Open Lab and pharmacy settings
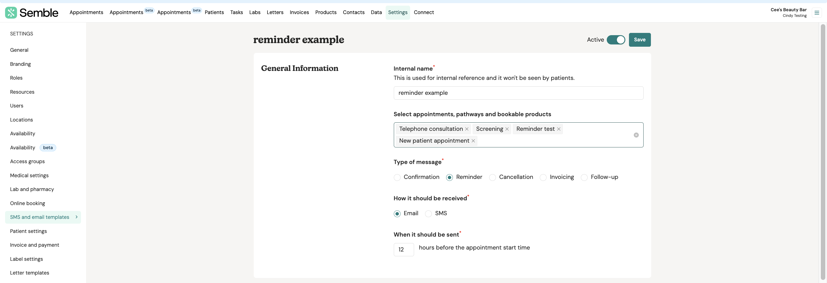Screen dimensions: 827x283 coord(32,190)
